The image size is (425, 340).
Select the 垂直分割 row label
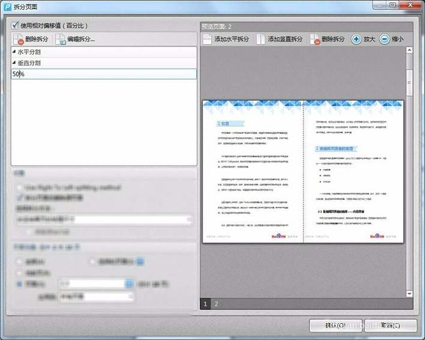(x=29, y=63)
